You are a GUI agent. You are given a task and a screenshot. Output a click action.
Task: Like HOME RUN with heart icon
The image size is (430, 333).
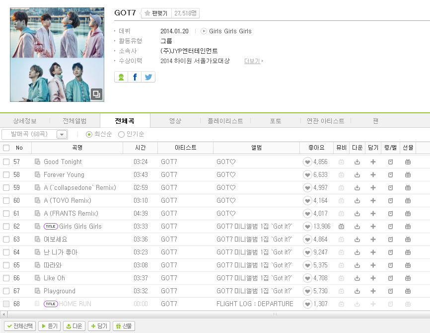tap(307, 304)
